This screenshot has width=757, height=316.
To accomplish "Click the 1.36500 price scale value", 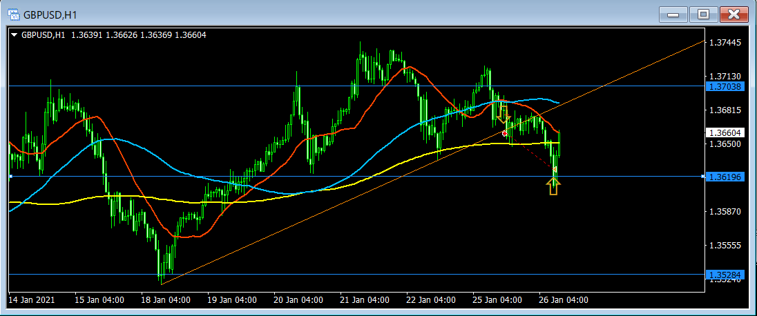I will point(725,144).
